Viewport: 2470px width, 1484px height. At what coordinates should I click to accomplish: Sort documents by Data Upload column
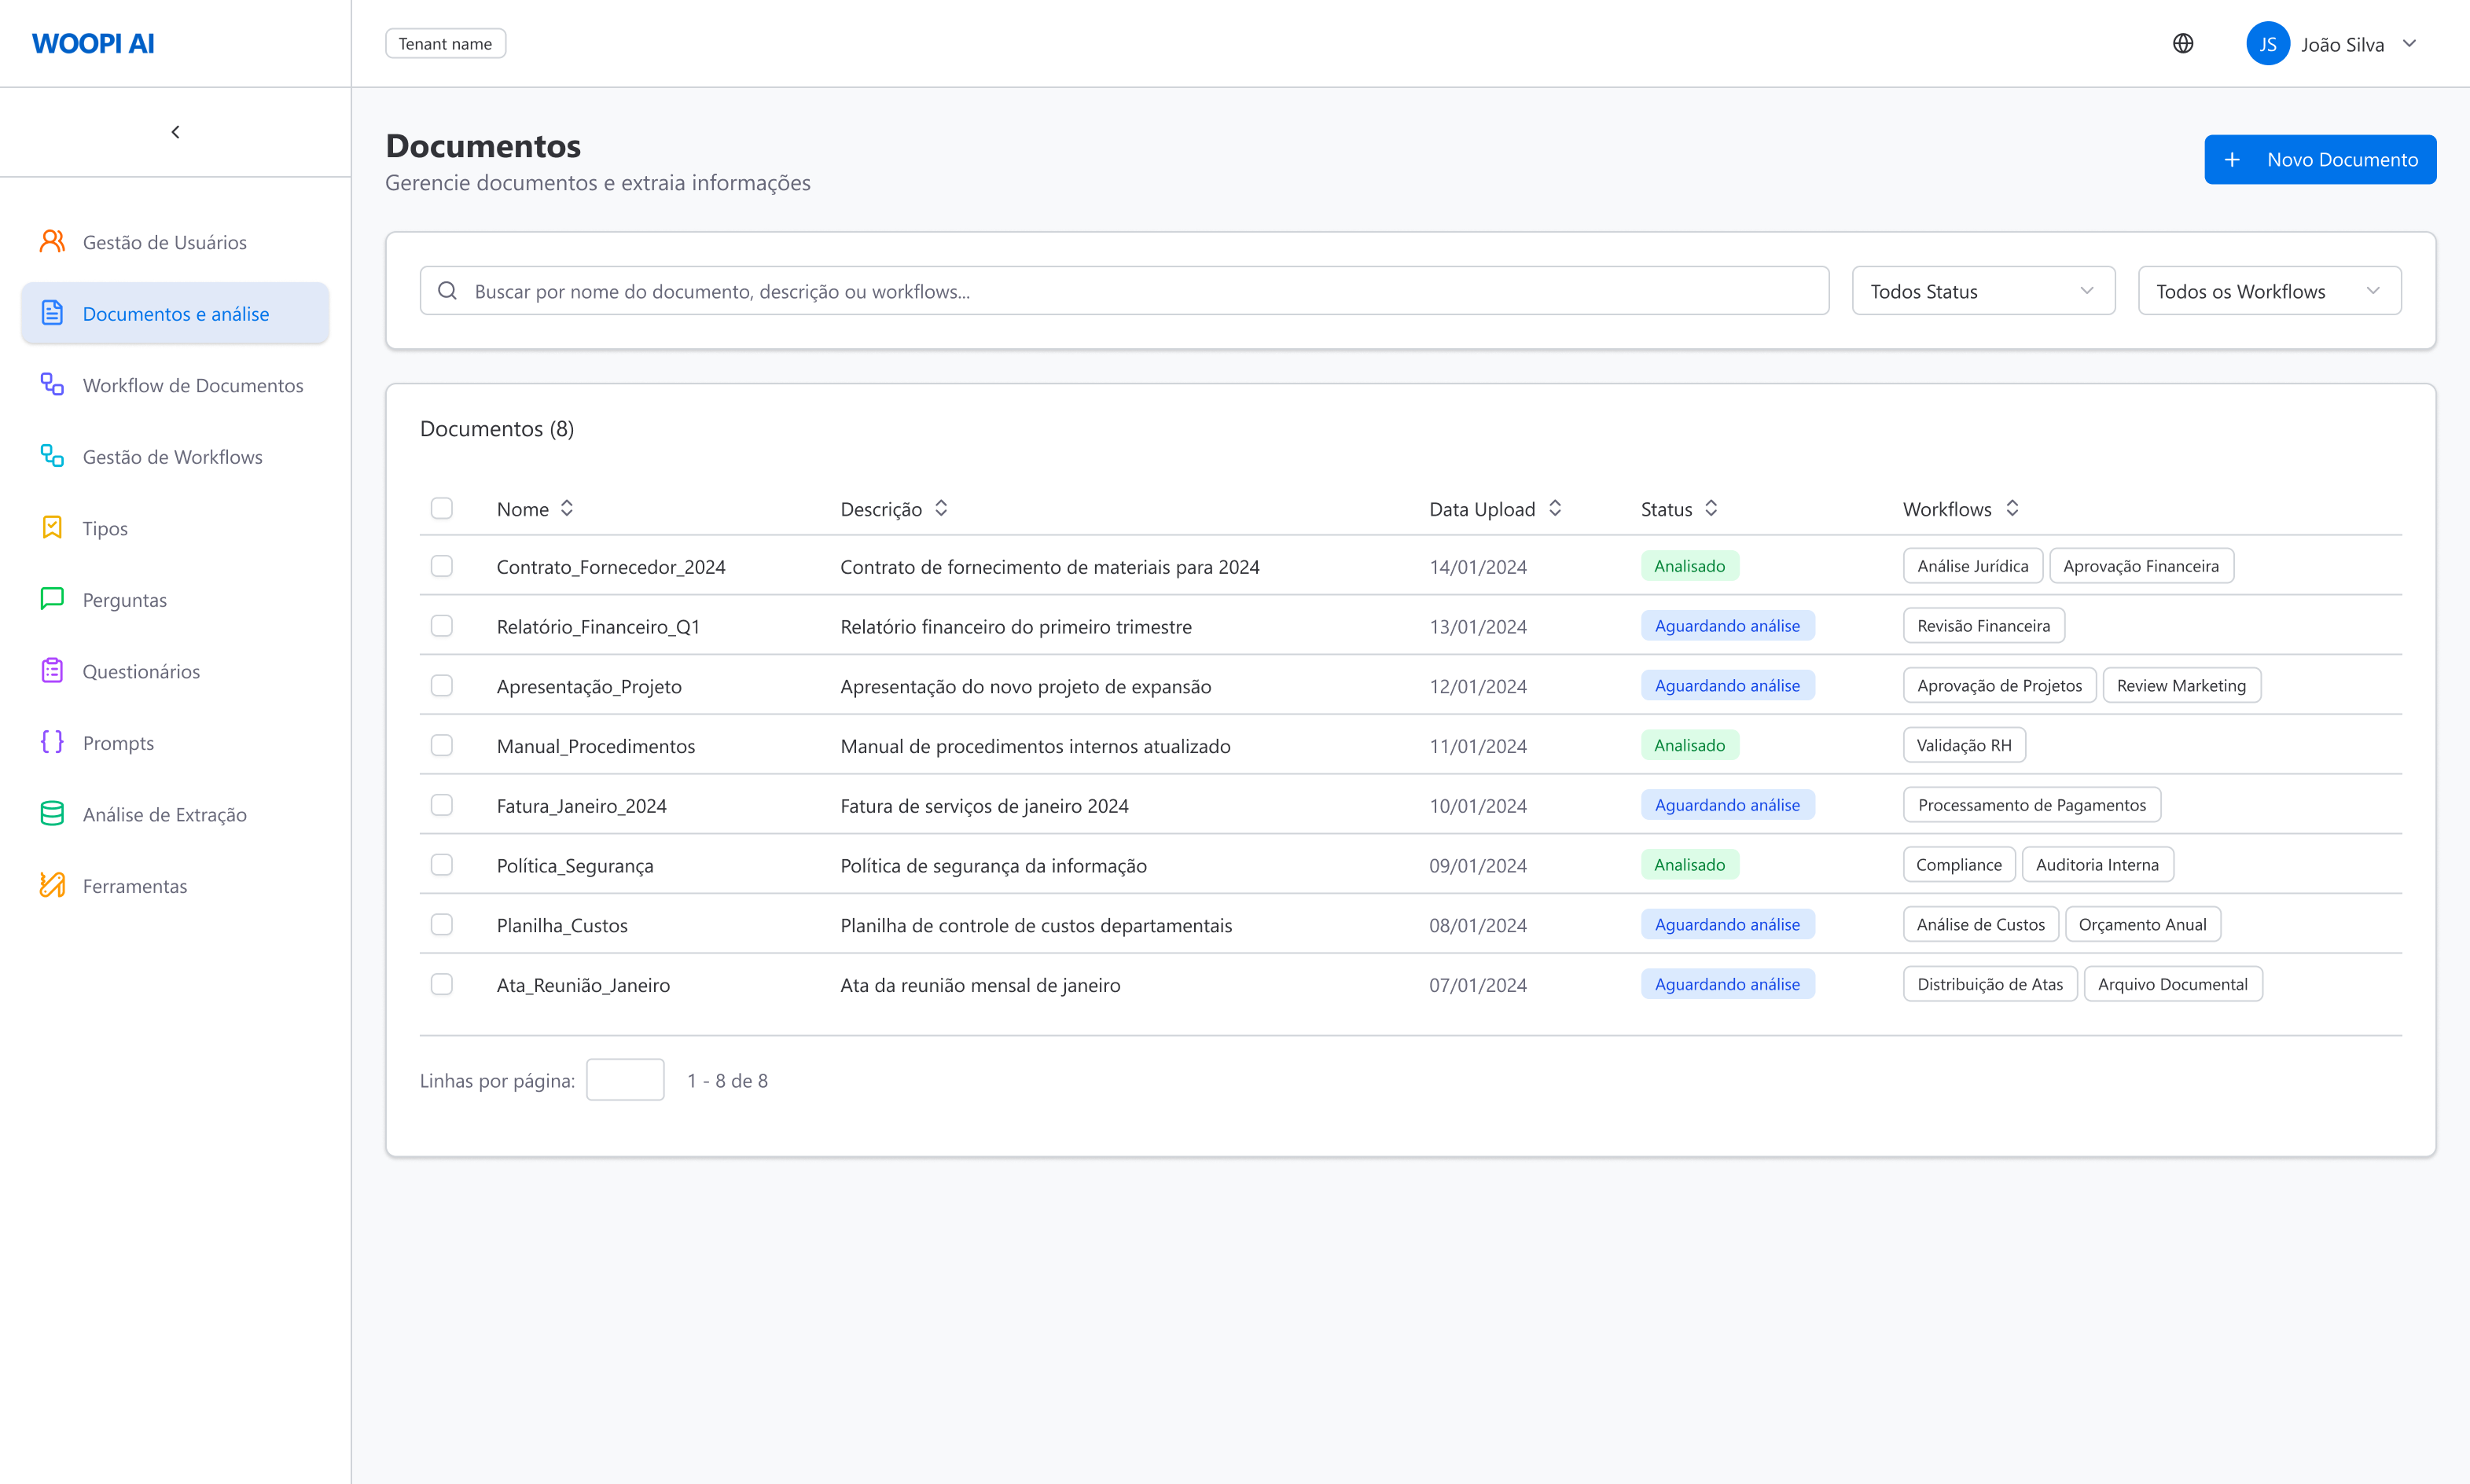pos(1495,508)
